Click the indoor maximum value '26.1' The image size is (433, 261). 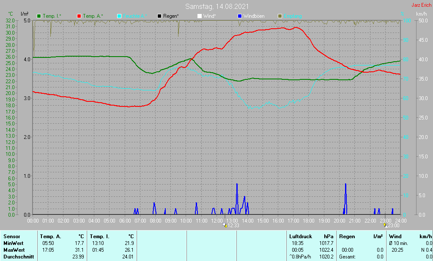129,250
